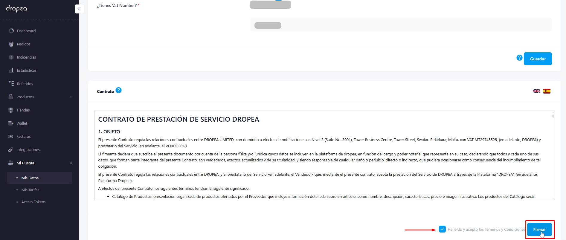Image resolution: width=566 pixels, height=240 pixels.
Task: Select the Spanish flag for contract
Action: pos(547,91)
